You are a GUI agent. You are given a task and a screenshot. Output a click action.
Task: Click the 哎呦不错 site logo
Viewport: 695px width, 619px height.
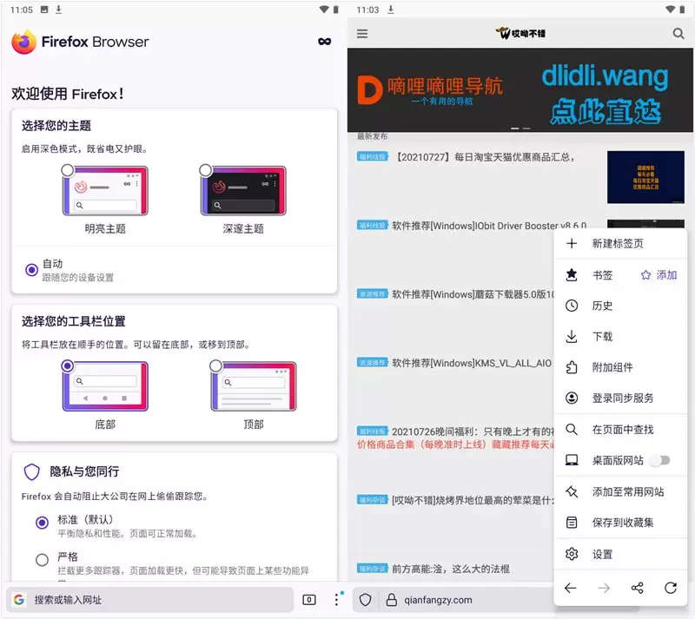point(520,33)
